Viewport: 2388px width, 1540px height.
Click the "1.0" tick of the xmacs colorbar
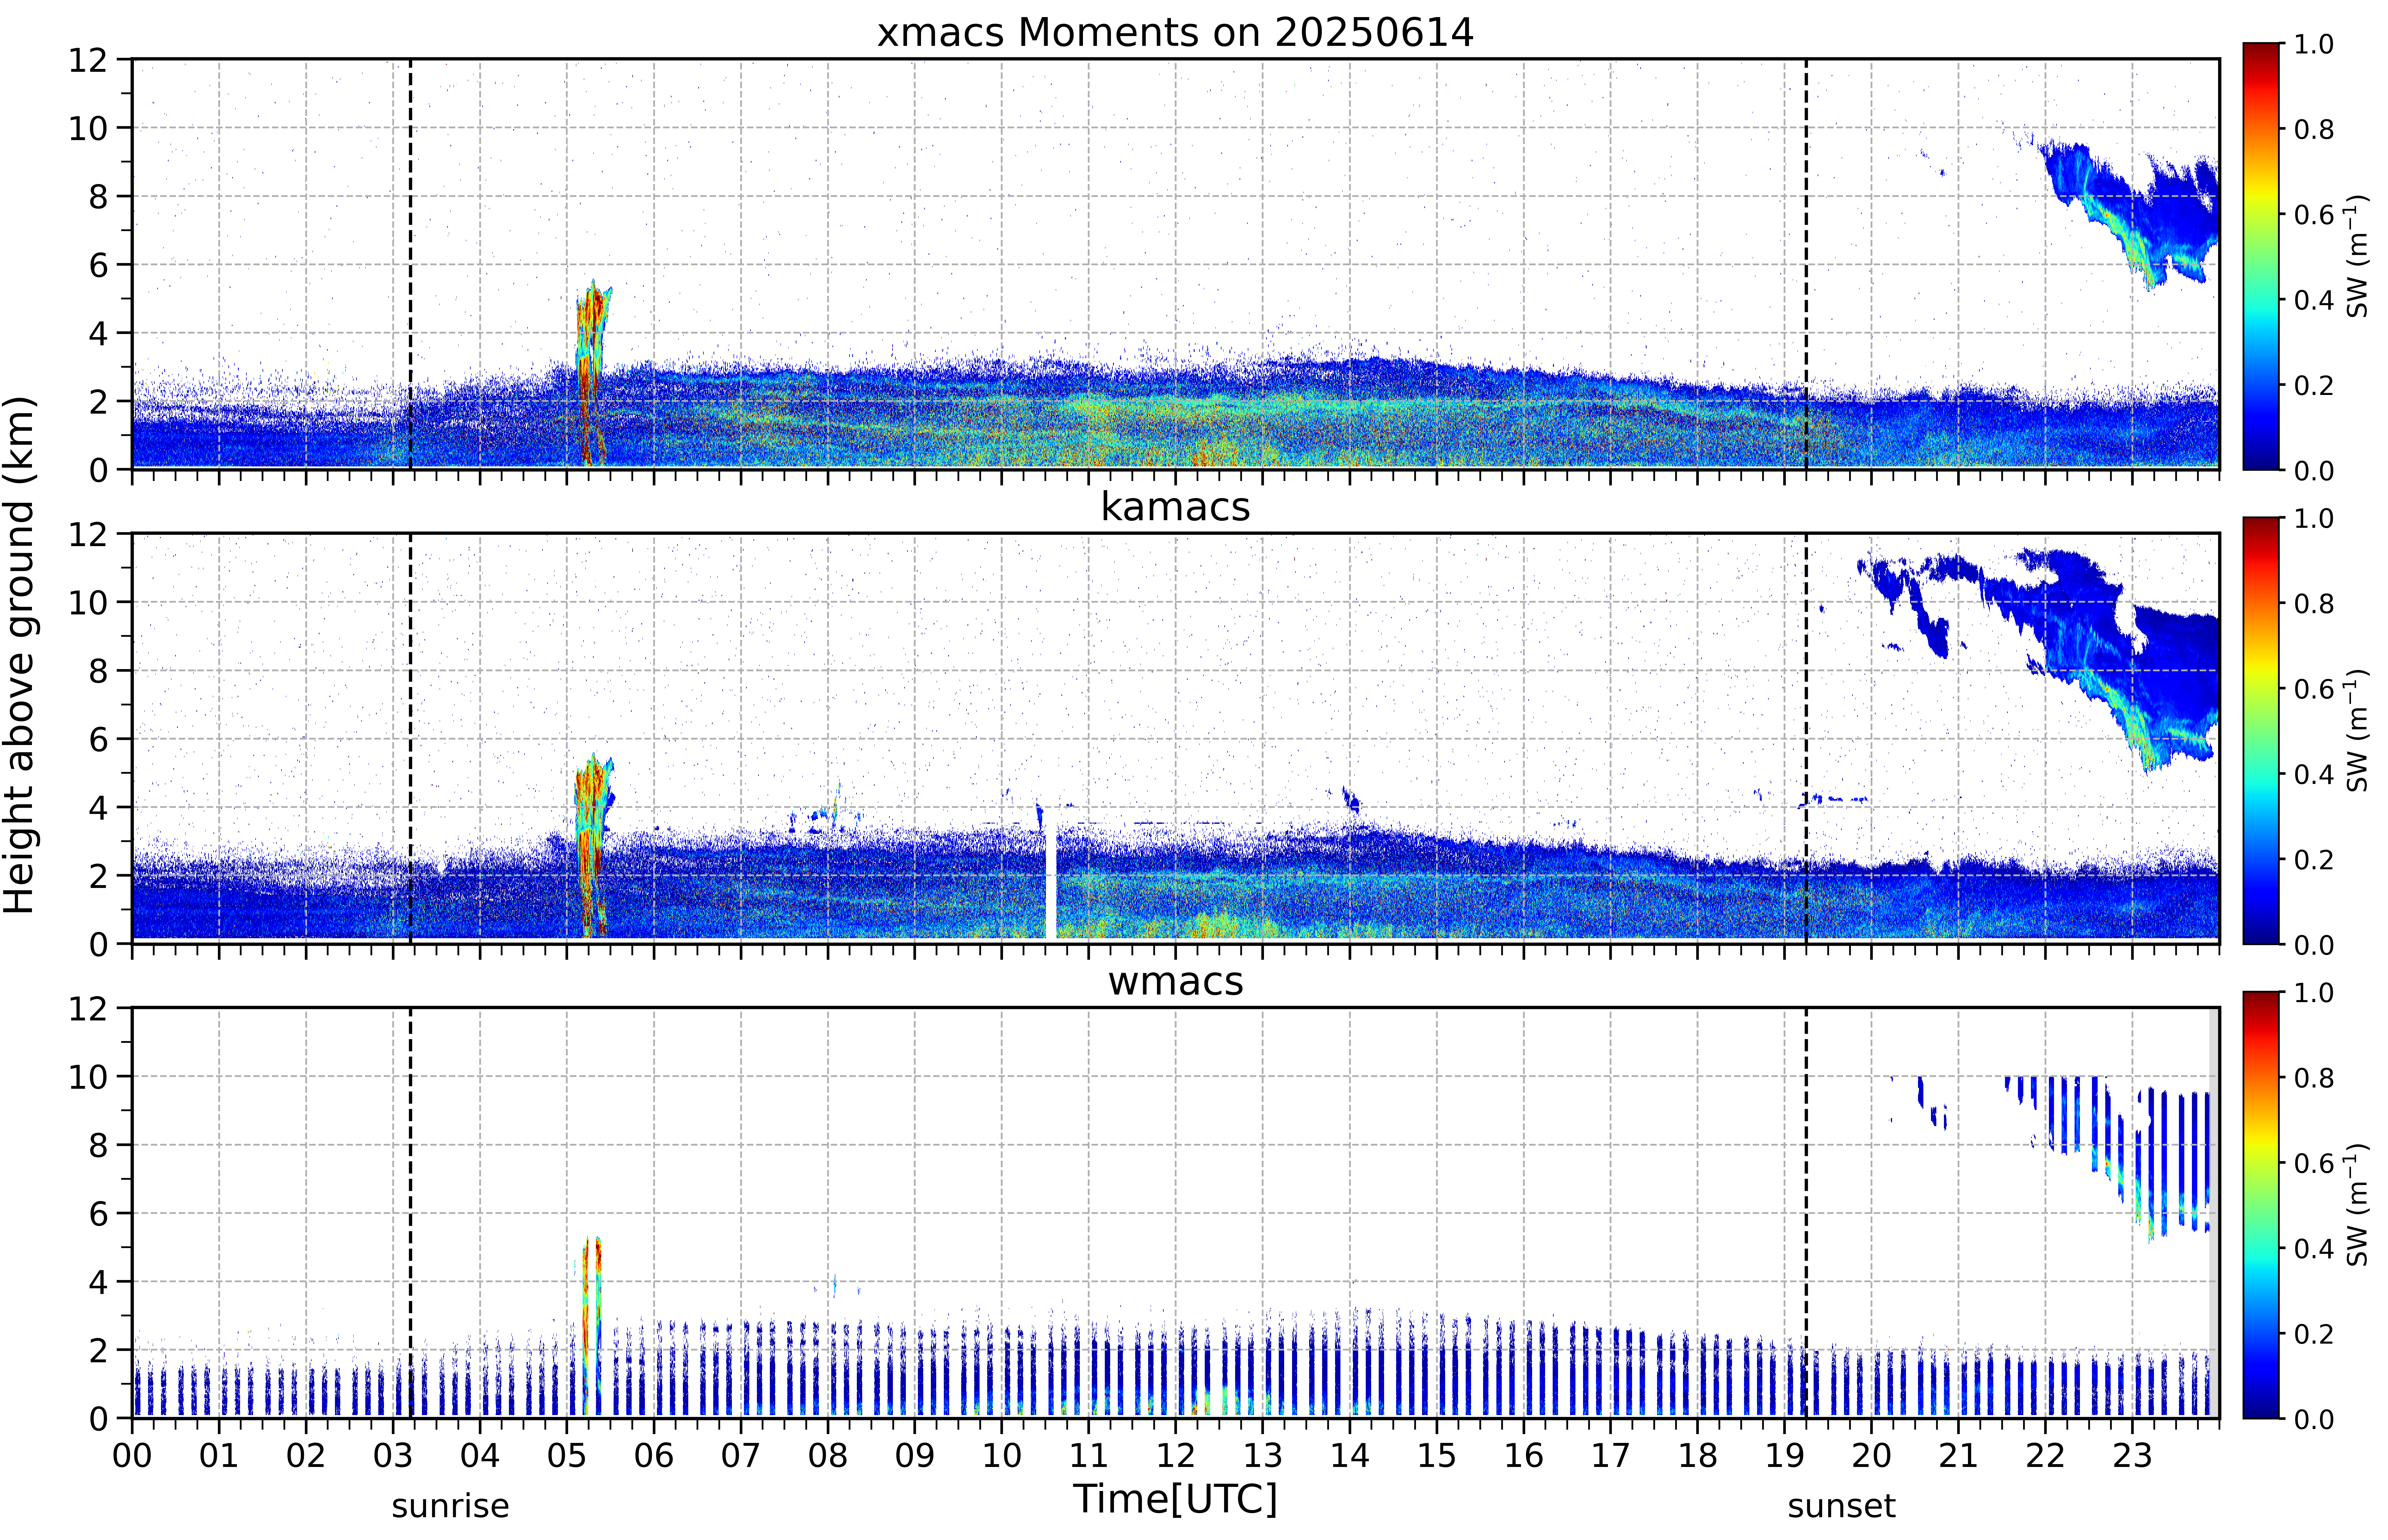tap(2314, 44)
